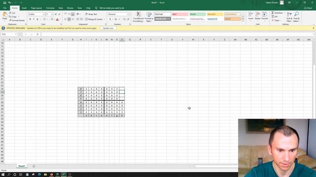
Task: Toggle align right
Action: click(x=73, y=19)
